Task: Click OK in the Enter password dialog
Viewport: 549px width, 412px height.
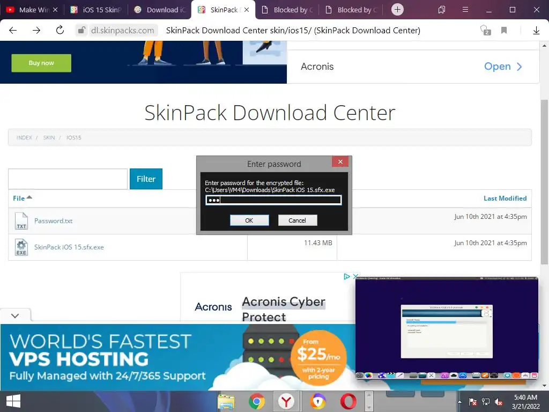Action: tap(249, 220)
